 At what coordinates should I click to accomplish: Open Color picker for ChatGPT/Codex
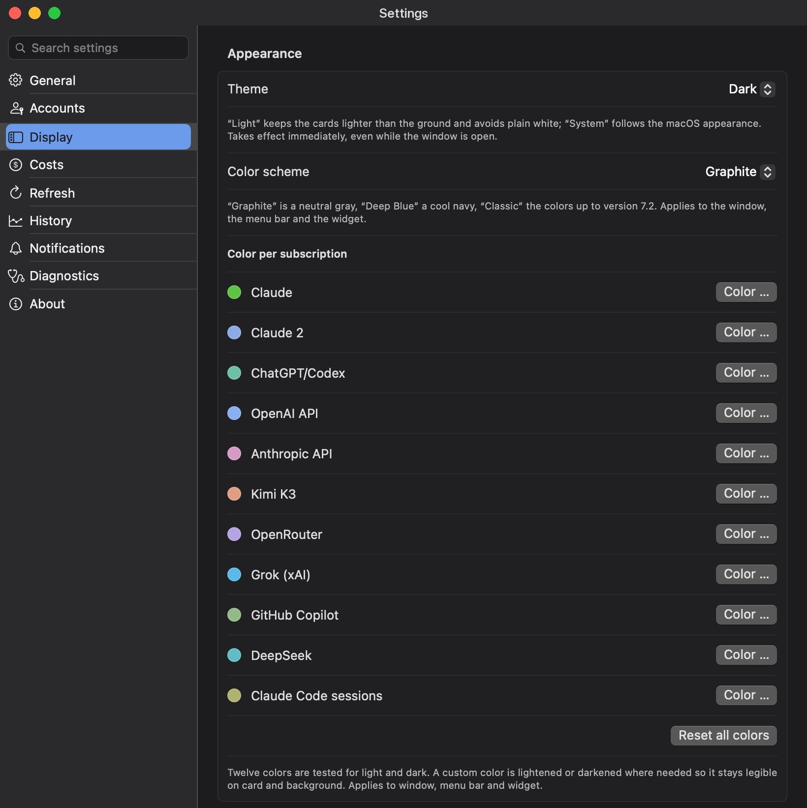(x=746, y=372)
